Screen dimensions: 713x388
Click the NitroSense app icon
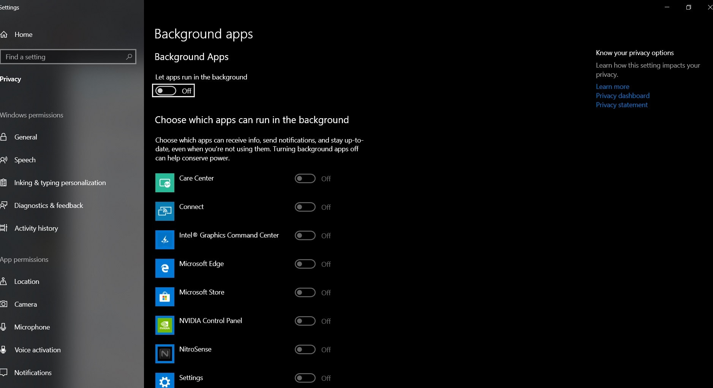point(165,354)
